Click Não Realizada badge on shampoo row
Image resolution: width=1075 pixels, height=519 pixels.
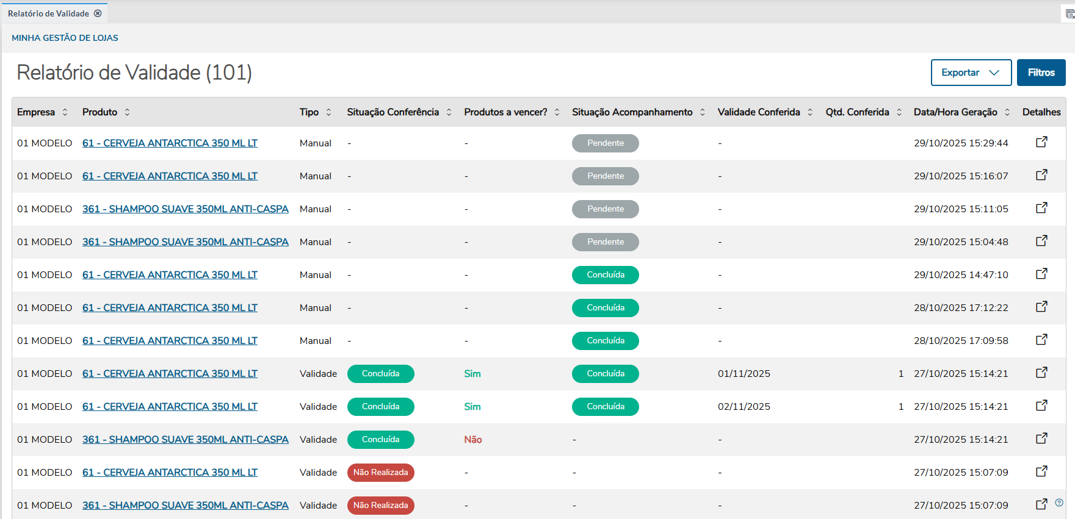[x=380, y=506]
